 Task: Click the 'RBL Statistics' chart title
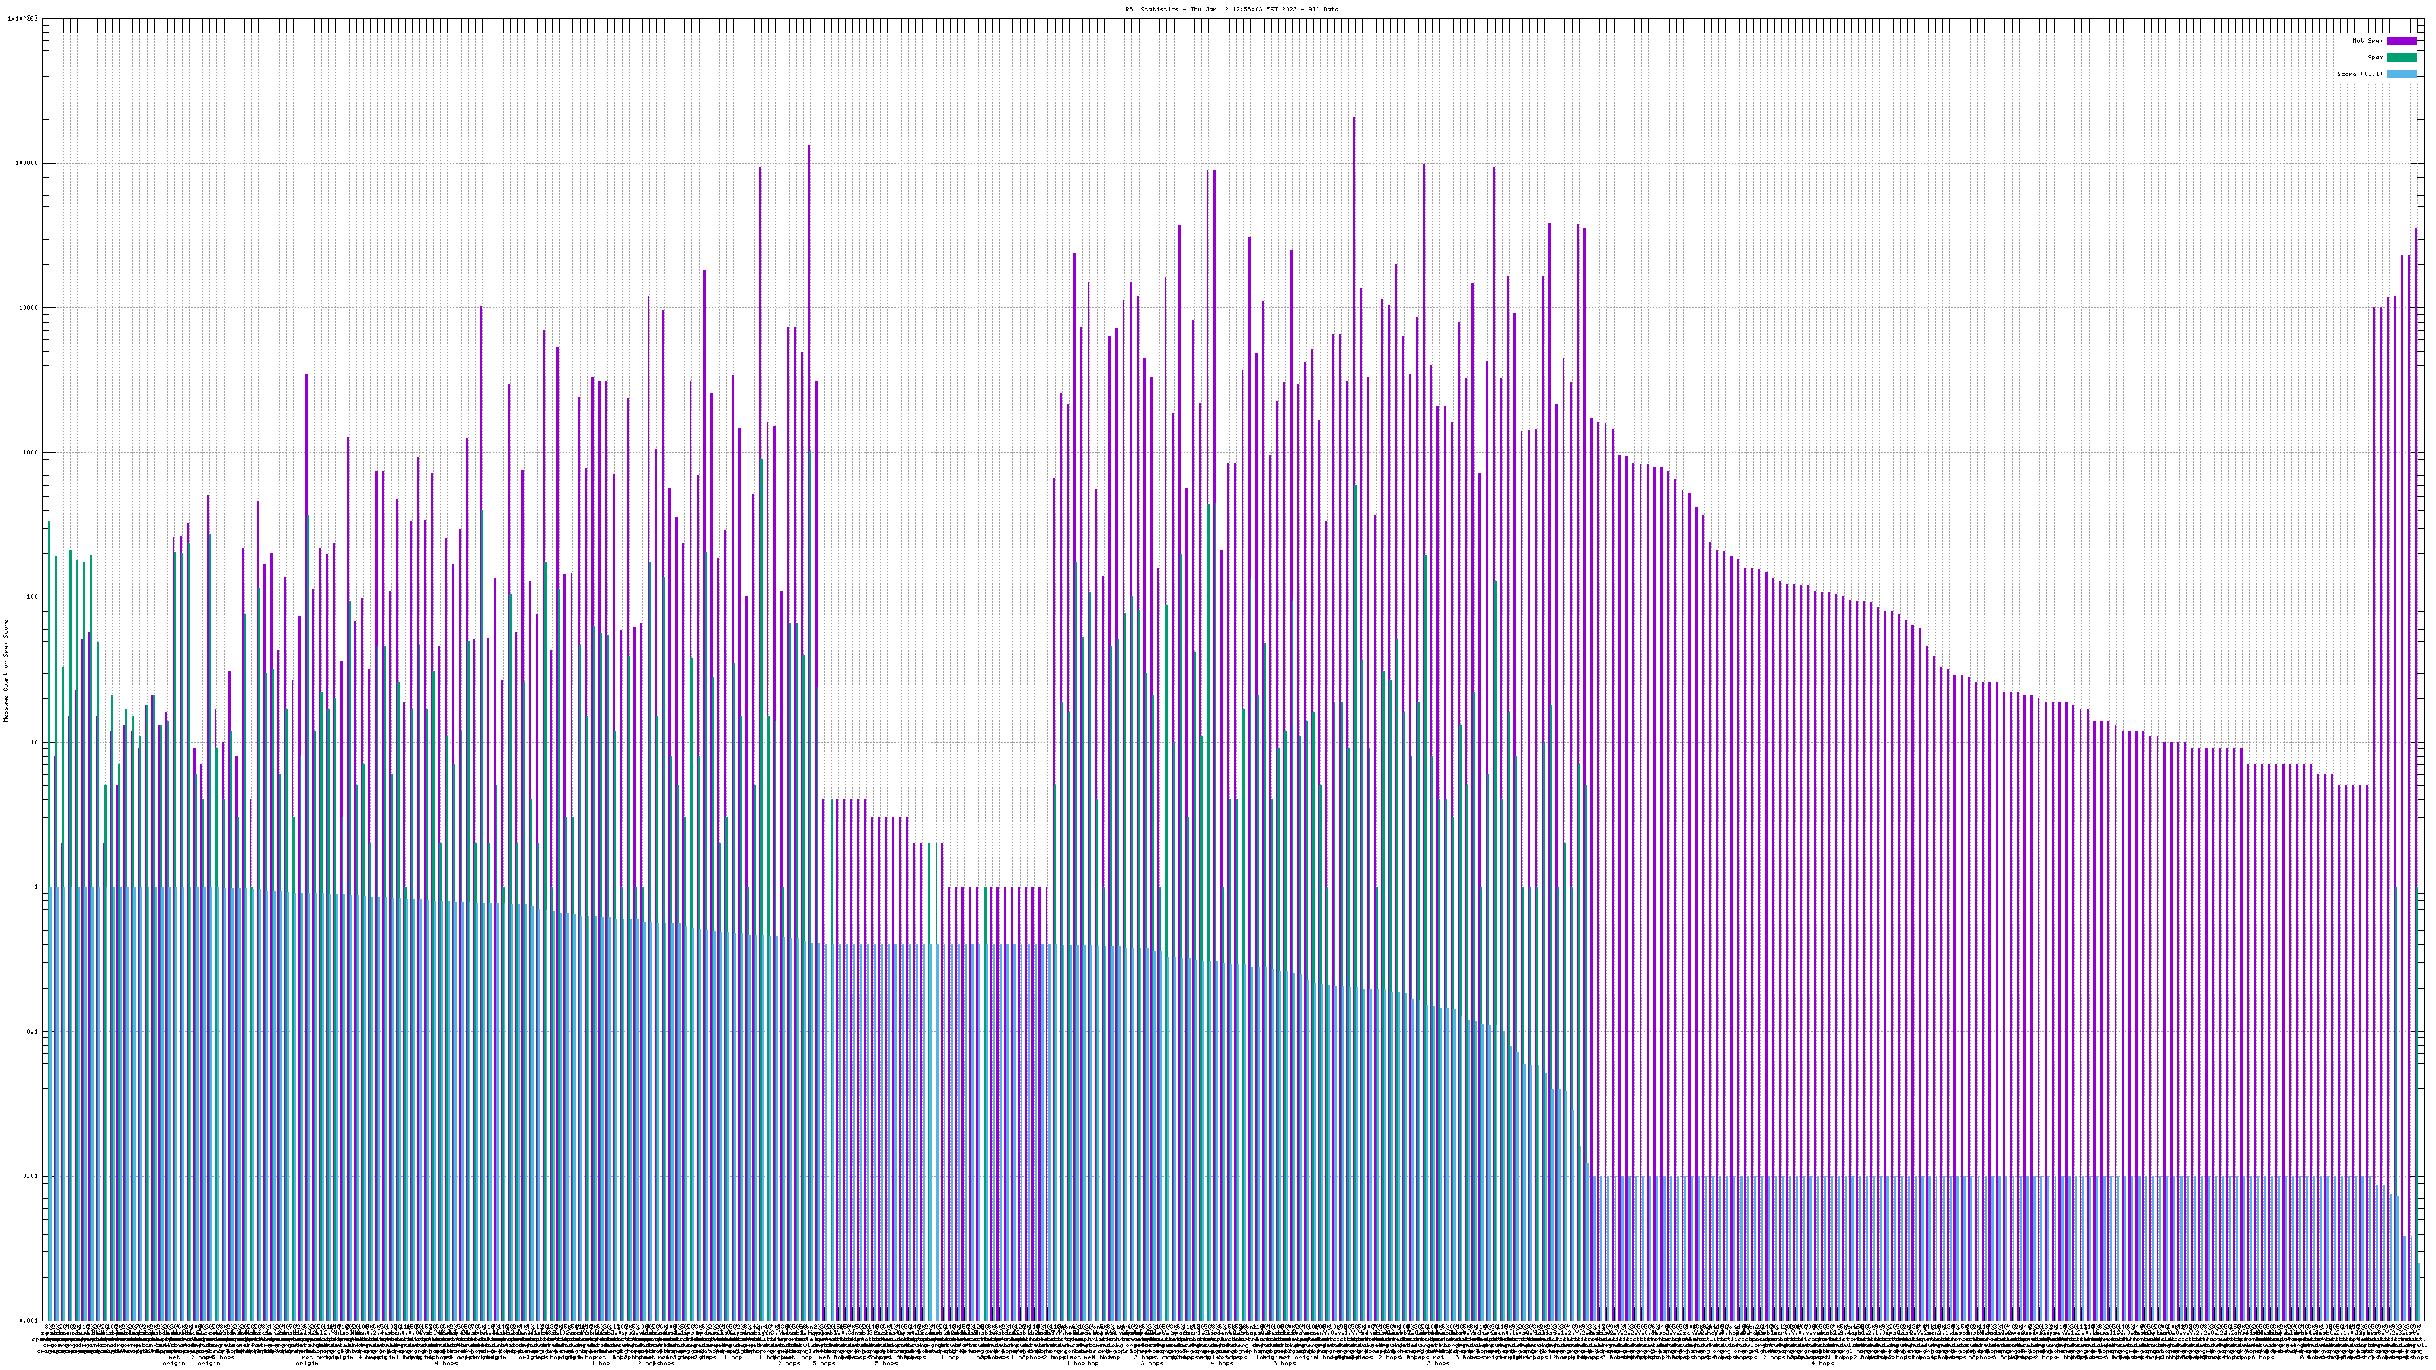1231,9
